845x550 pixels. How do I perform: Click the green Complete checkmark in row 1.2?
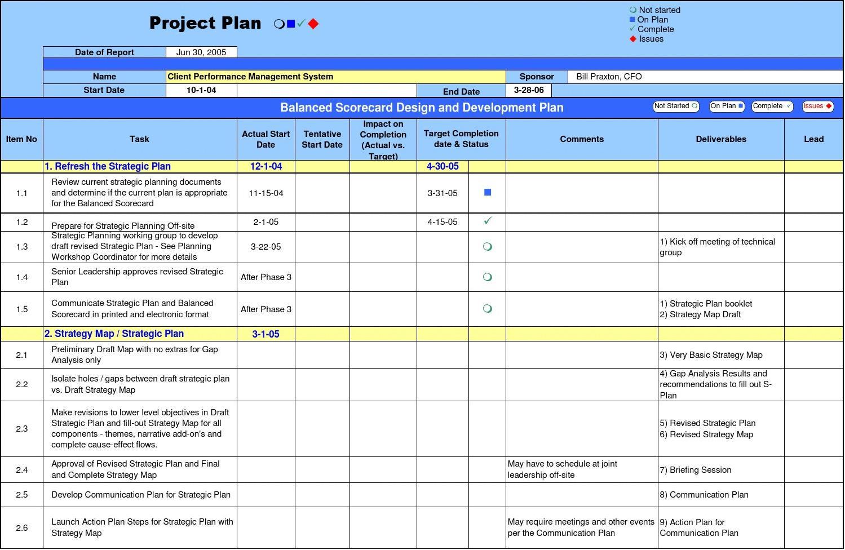click(x=488, y=221)
